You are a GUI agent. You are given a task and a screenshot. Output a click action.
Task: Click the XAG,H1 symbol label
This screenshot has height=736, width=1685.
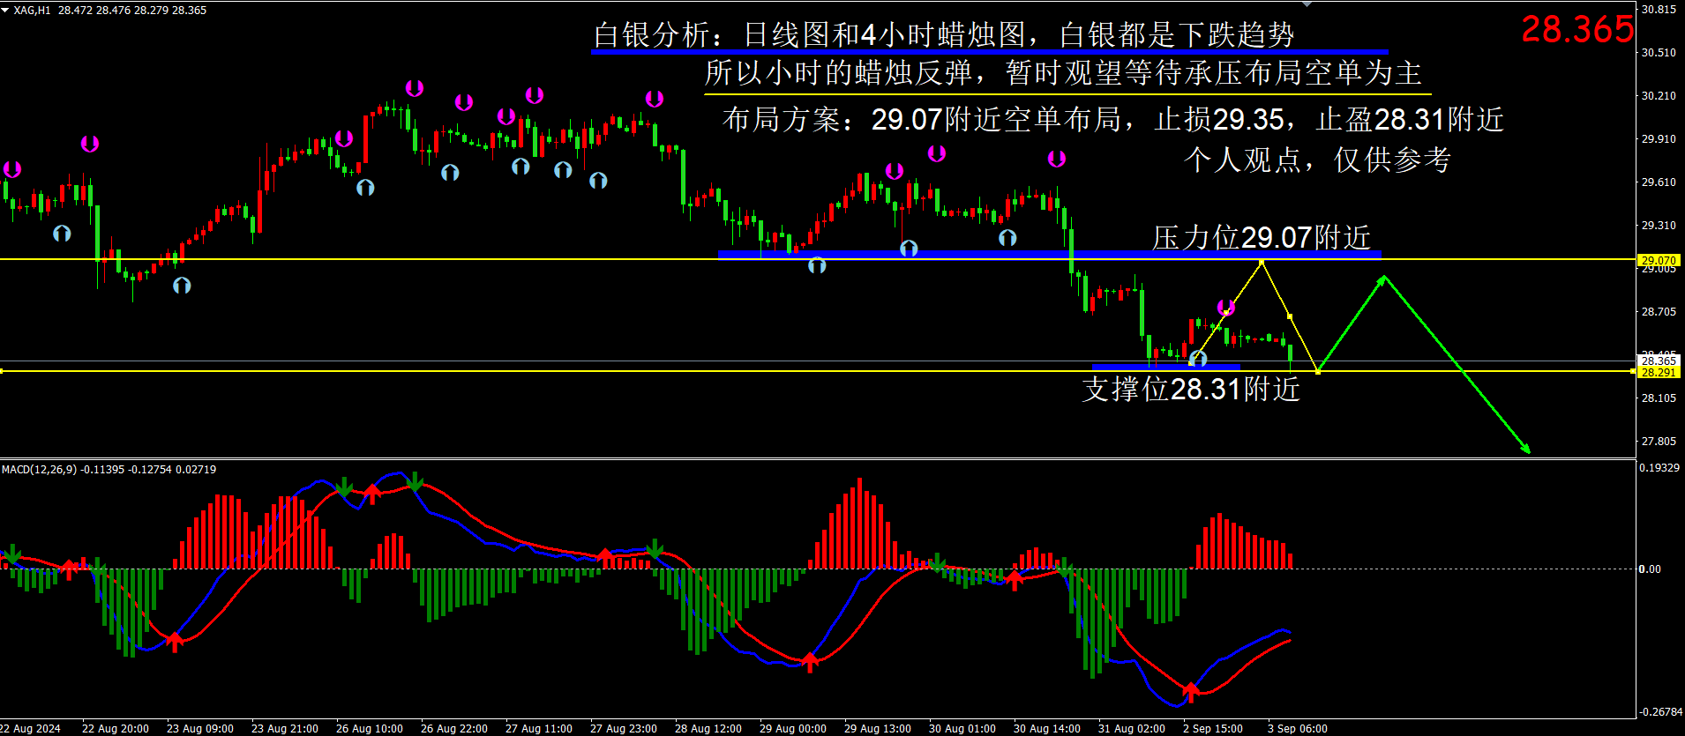pyautogui.click(x=33, y=11)
